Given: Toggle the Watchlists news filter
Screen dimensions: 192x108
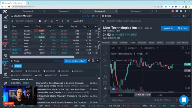Looking at the screenshot, I should point(77,71).
